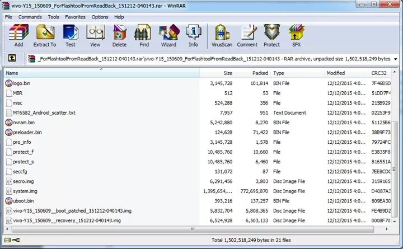Image resolution: width=403 pixels, height=249 pixels.
Task: Click the logo.bin file icon
Action: [x=9, y=83]
